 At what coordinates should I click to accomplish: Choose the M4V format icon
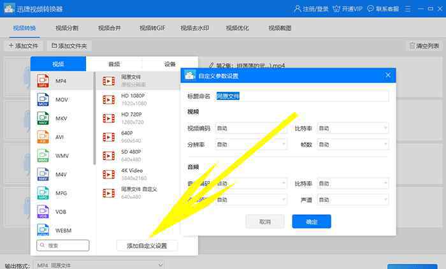pyautogui.click(x=43, y=174)
